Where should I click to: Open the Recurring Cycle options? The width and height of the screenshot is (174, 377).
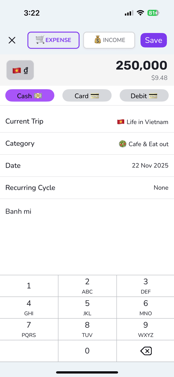[87, 188]
